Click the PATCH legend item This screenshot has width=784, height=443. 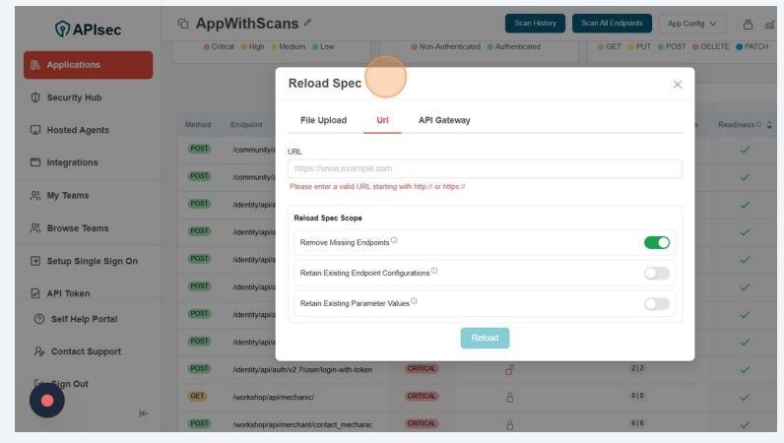(752, 46)
